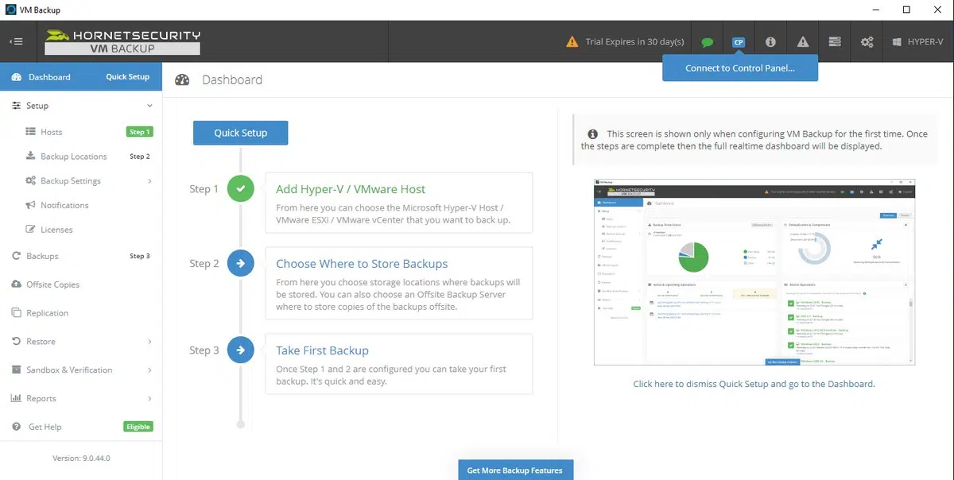Expand the Reports submenu arrow

(x=149, y=398)
